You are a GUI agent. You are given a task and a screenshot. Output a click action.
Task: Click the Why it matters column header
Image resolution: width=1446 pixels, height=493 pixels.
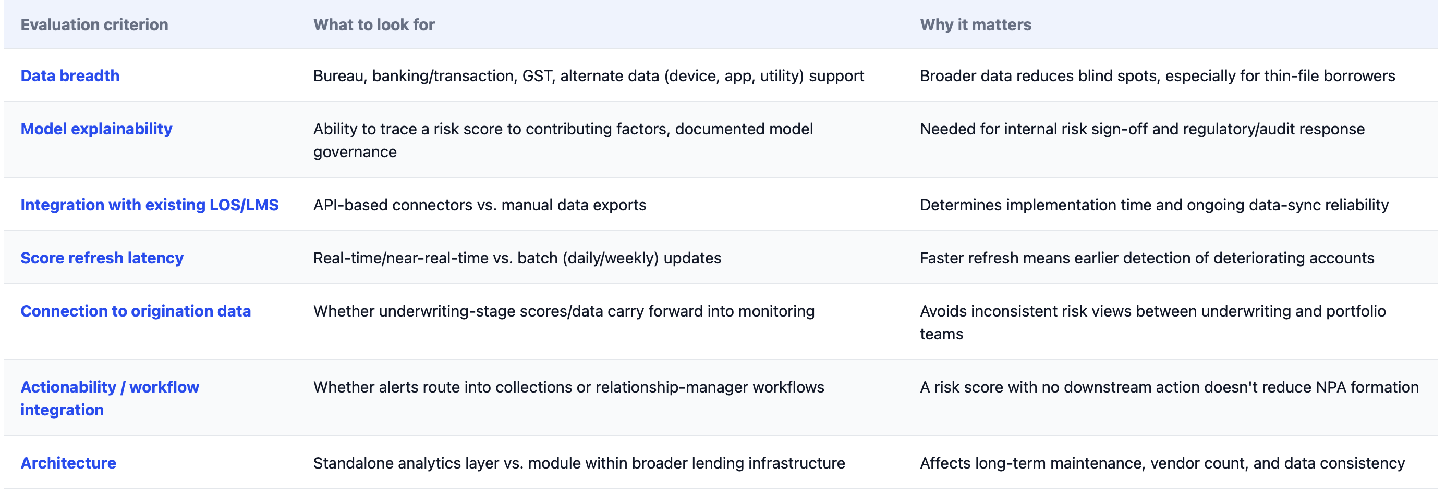click(x=976, y=24)
